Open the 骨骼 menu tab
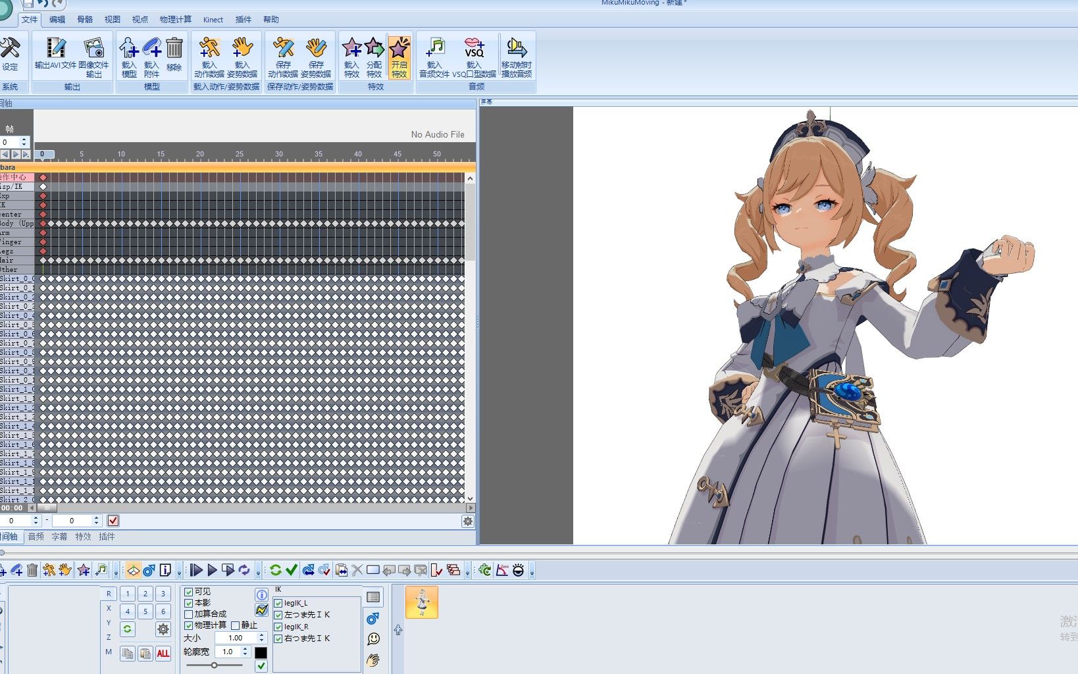 click(85, 20)
